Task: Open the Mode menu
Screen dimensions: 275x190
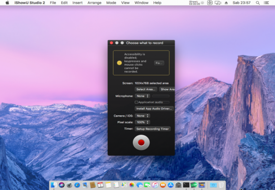Action: click(x=111, y=3)
